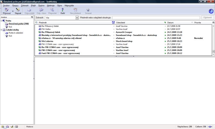Click the online/offline status bar icon

coord(210,127)
